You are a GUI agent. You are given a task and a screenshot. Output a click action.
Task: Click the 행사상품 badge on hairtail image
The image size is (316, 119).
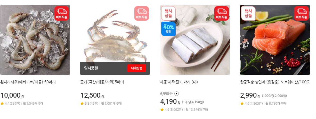168,13
